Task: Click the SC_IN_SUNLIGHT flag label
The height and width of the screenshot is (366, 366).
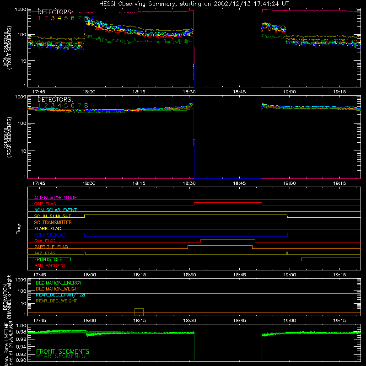Action: [53, 216]
